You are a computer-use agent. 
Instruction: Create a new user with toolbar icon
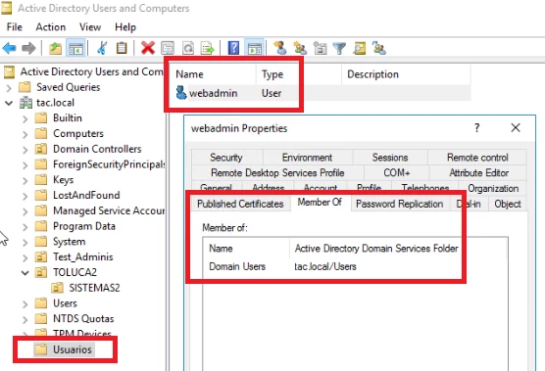tap(279, 48)
